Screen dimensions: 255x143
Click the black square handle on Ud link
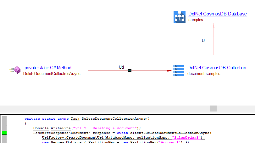[x=130, y=71]
